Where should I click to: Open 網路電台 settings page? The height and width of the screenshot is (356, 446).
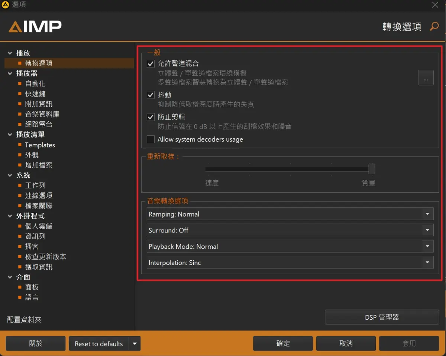(39, 124)
